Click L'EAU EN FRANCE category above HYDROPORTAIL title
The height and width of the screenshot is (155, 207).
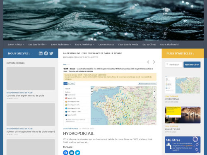click(71, 129)
